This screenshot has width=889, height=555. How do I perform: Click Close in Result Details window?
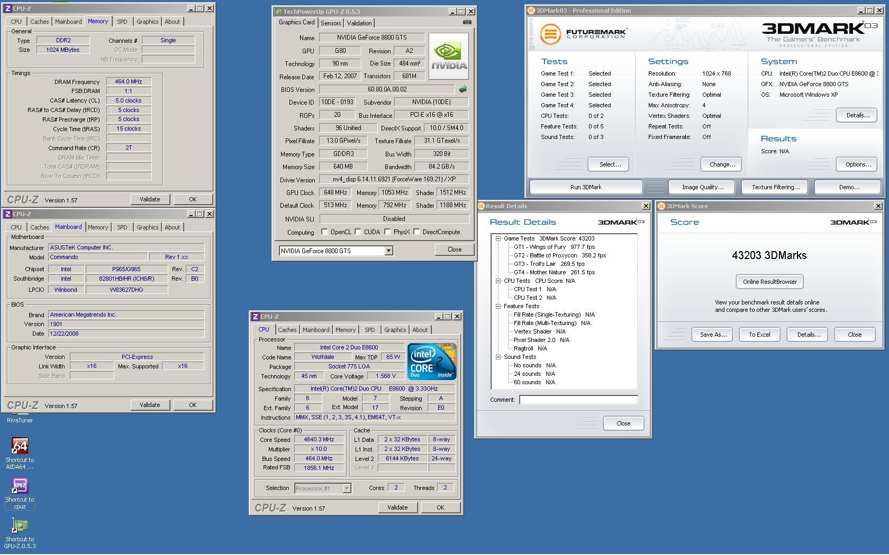pyautogui.click(x=623, y=423)
